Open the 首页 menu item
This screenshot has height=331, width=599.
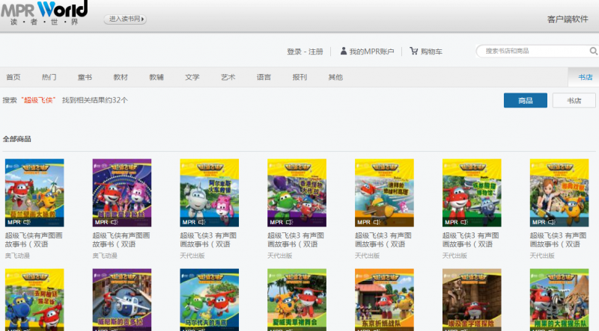13,77
